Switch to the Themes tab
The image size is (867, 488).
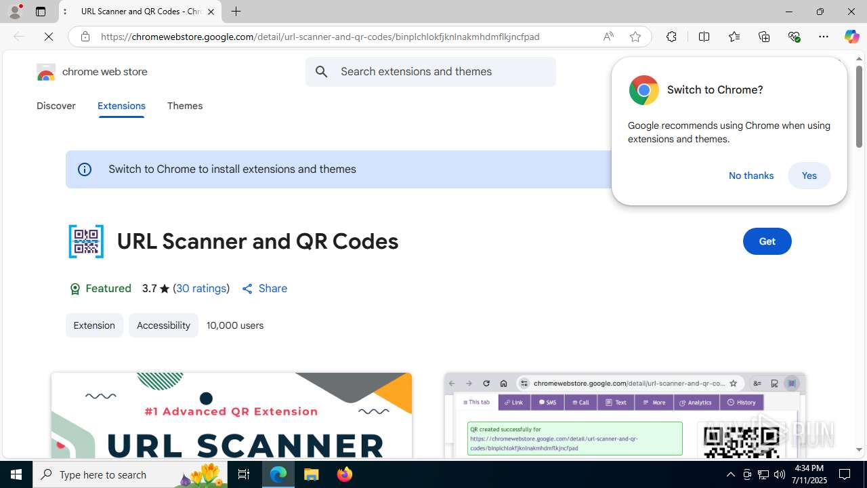click(185, 106)
